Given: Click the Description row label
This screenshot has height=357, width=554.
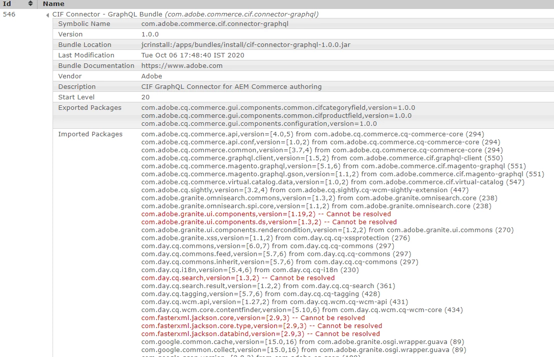Looking at the screenshot, I should (77, 87).
